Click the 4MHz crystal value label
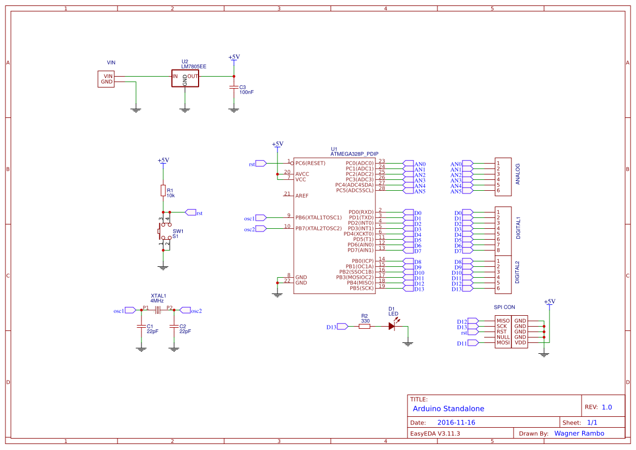The height and width of the screenshot is (450, 636). [157, 301]
